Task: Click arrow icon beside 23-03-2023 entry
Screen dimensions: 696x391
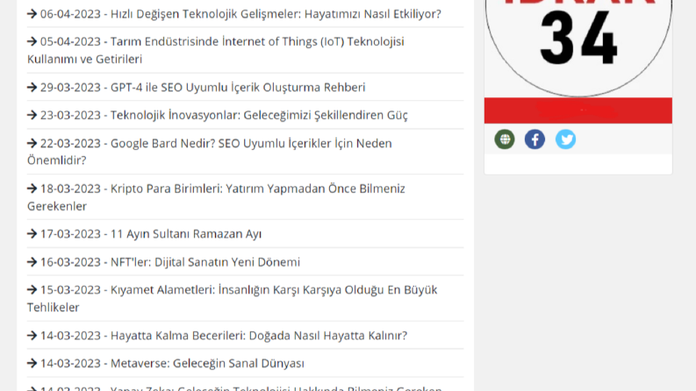Action: point(32,115)
